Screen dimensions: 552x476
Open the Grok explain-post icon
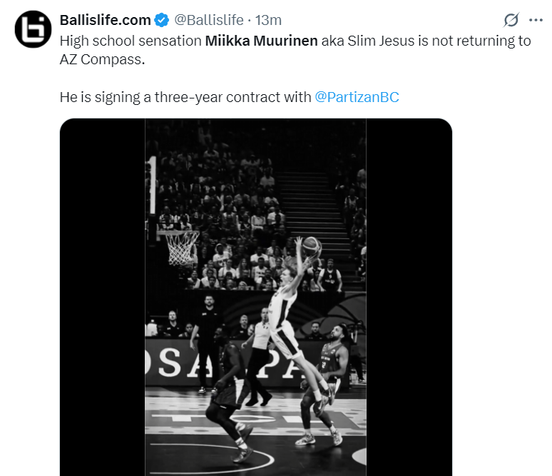coord(511,20)
